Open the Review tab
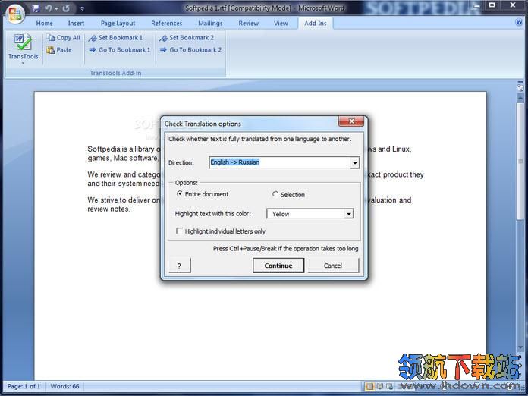Viewport: 528px width, 396px height. 249,24
